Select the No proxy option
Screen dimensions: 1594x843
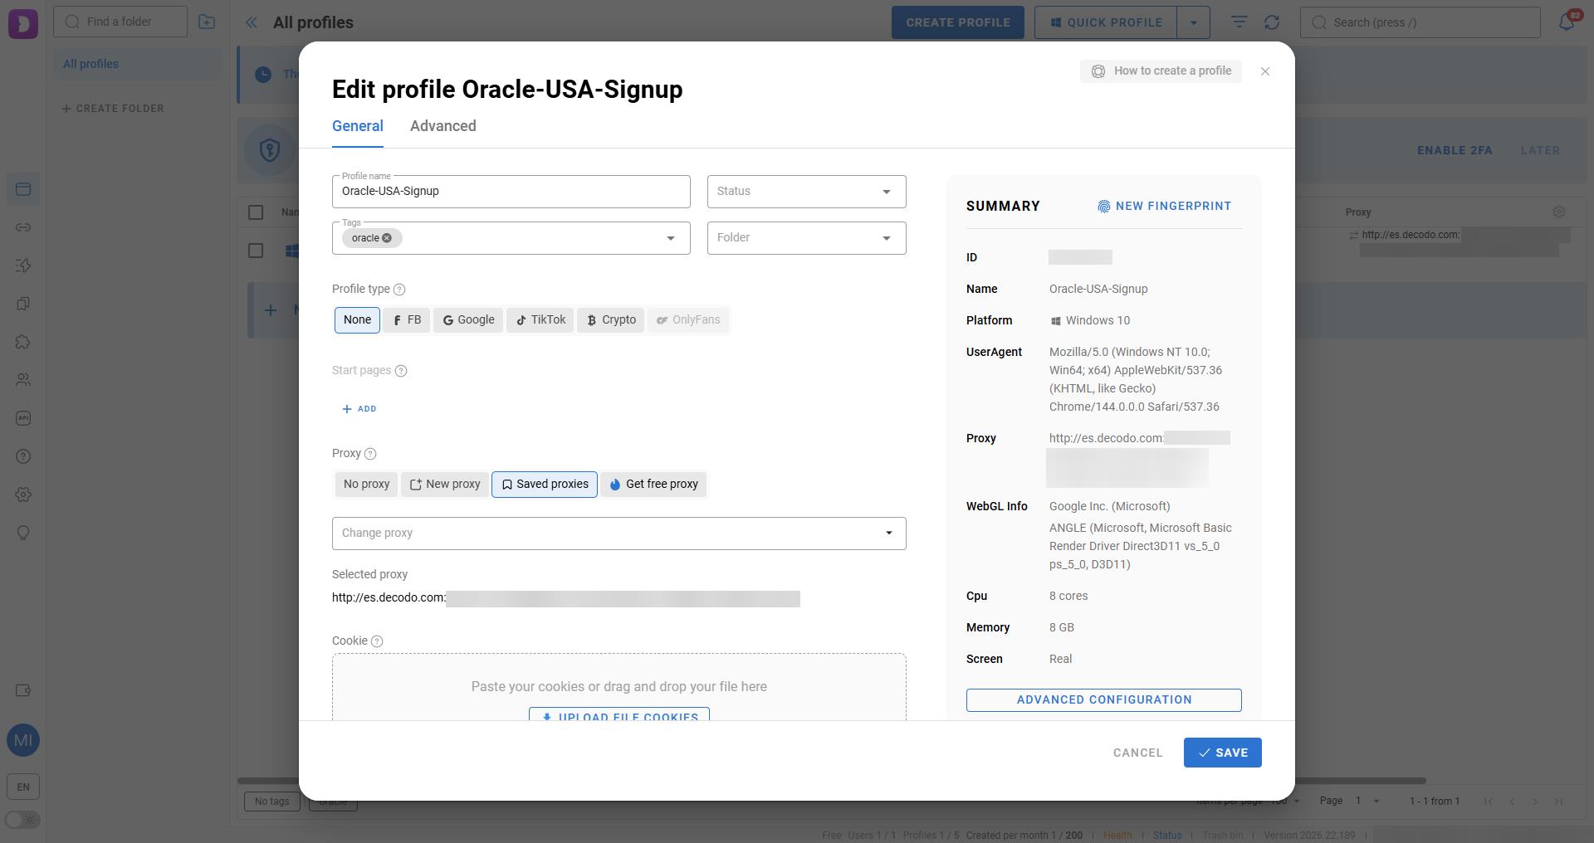pyautogui.click(x=366, y=485)
